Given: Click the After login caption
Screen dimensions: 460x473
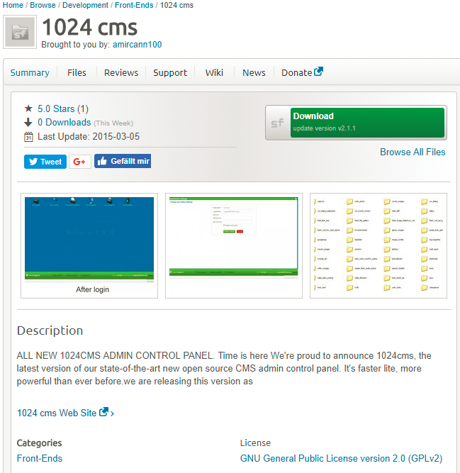Looking at the screenshot, I should tap(93, 289).
